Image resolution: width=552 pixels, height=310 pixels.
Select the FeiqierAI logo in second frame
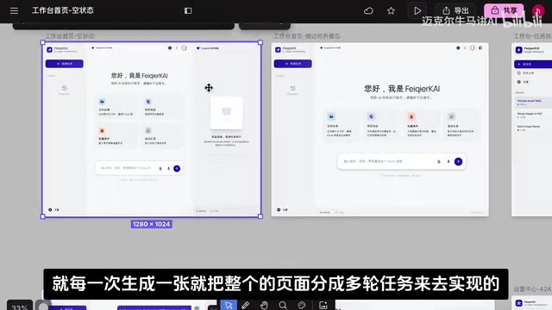278,50
